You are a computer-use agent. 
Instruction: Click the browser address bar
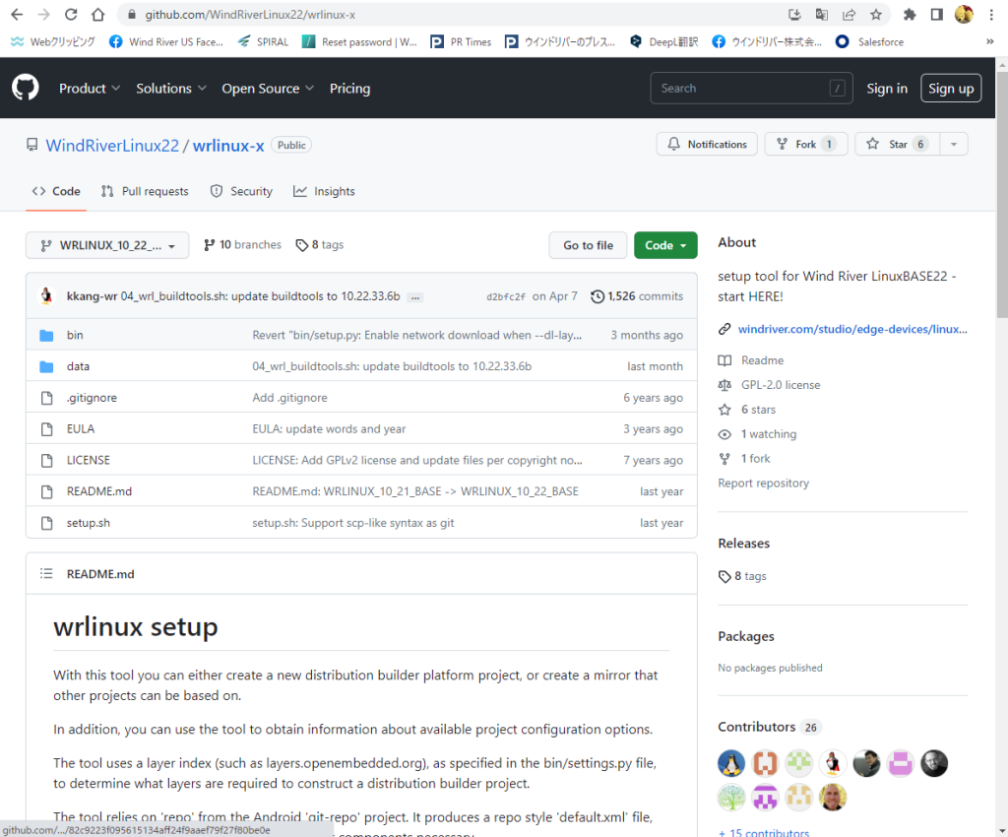pos(295,15)
